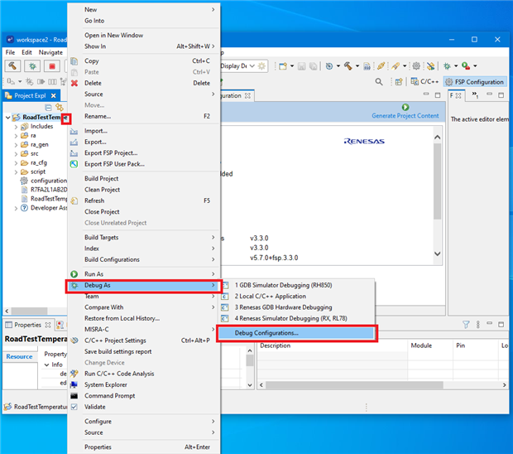
Task: Select Build Project in context menu
Action: point(101,178)
